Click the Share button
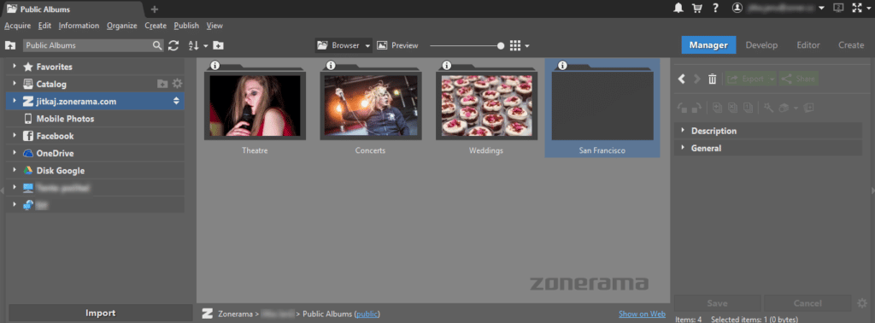 point(799,79)
